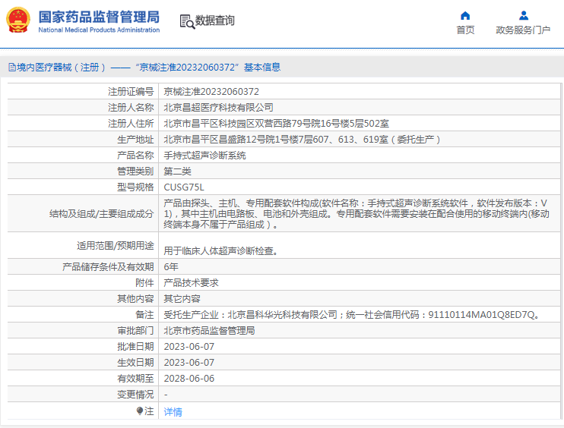Click 用于临床人体超声诊断检查 value

(222, 250)
